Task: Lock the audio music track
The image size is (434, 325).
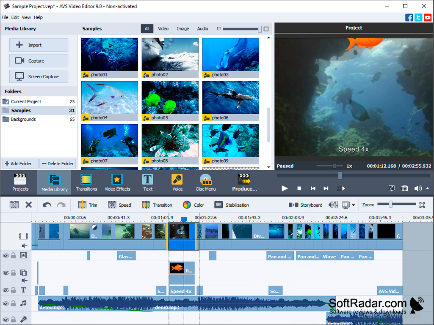Action: tap(13, 303)
